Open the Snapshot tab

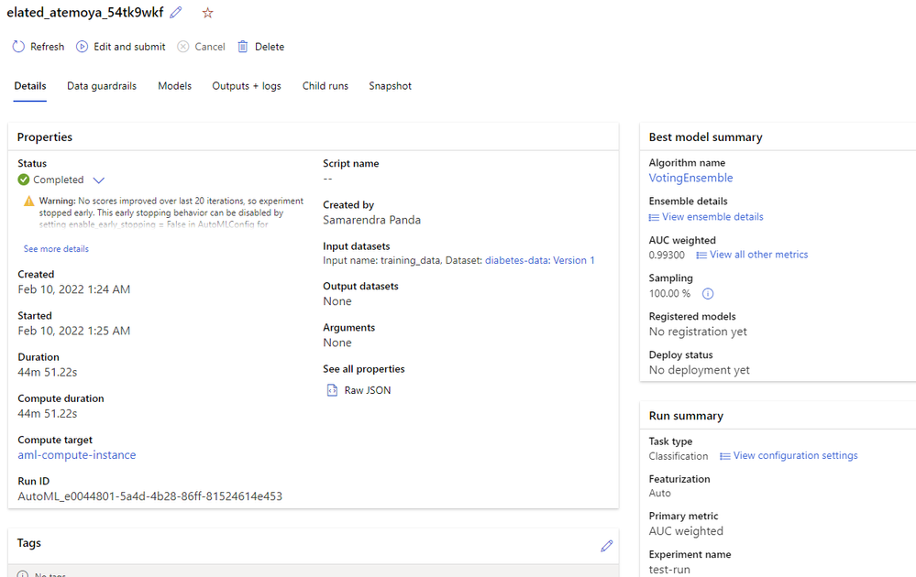[x=390, y=86]
